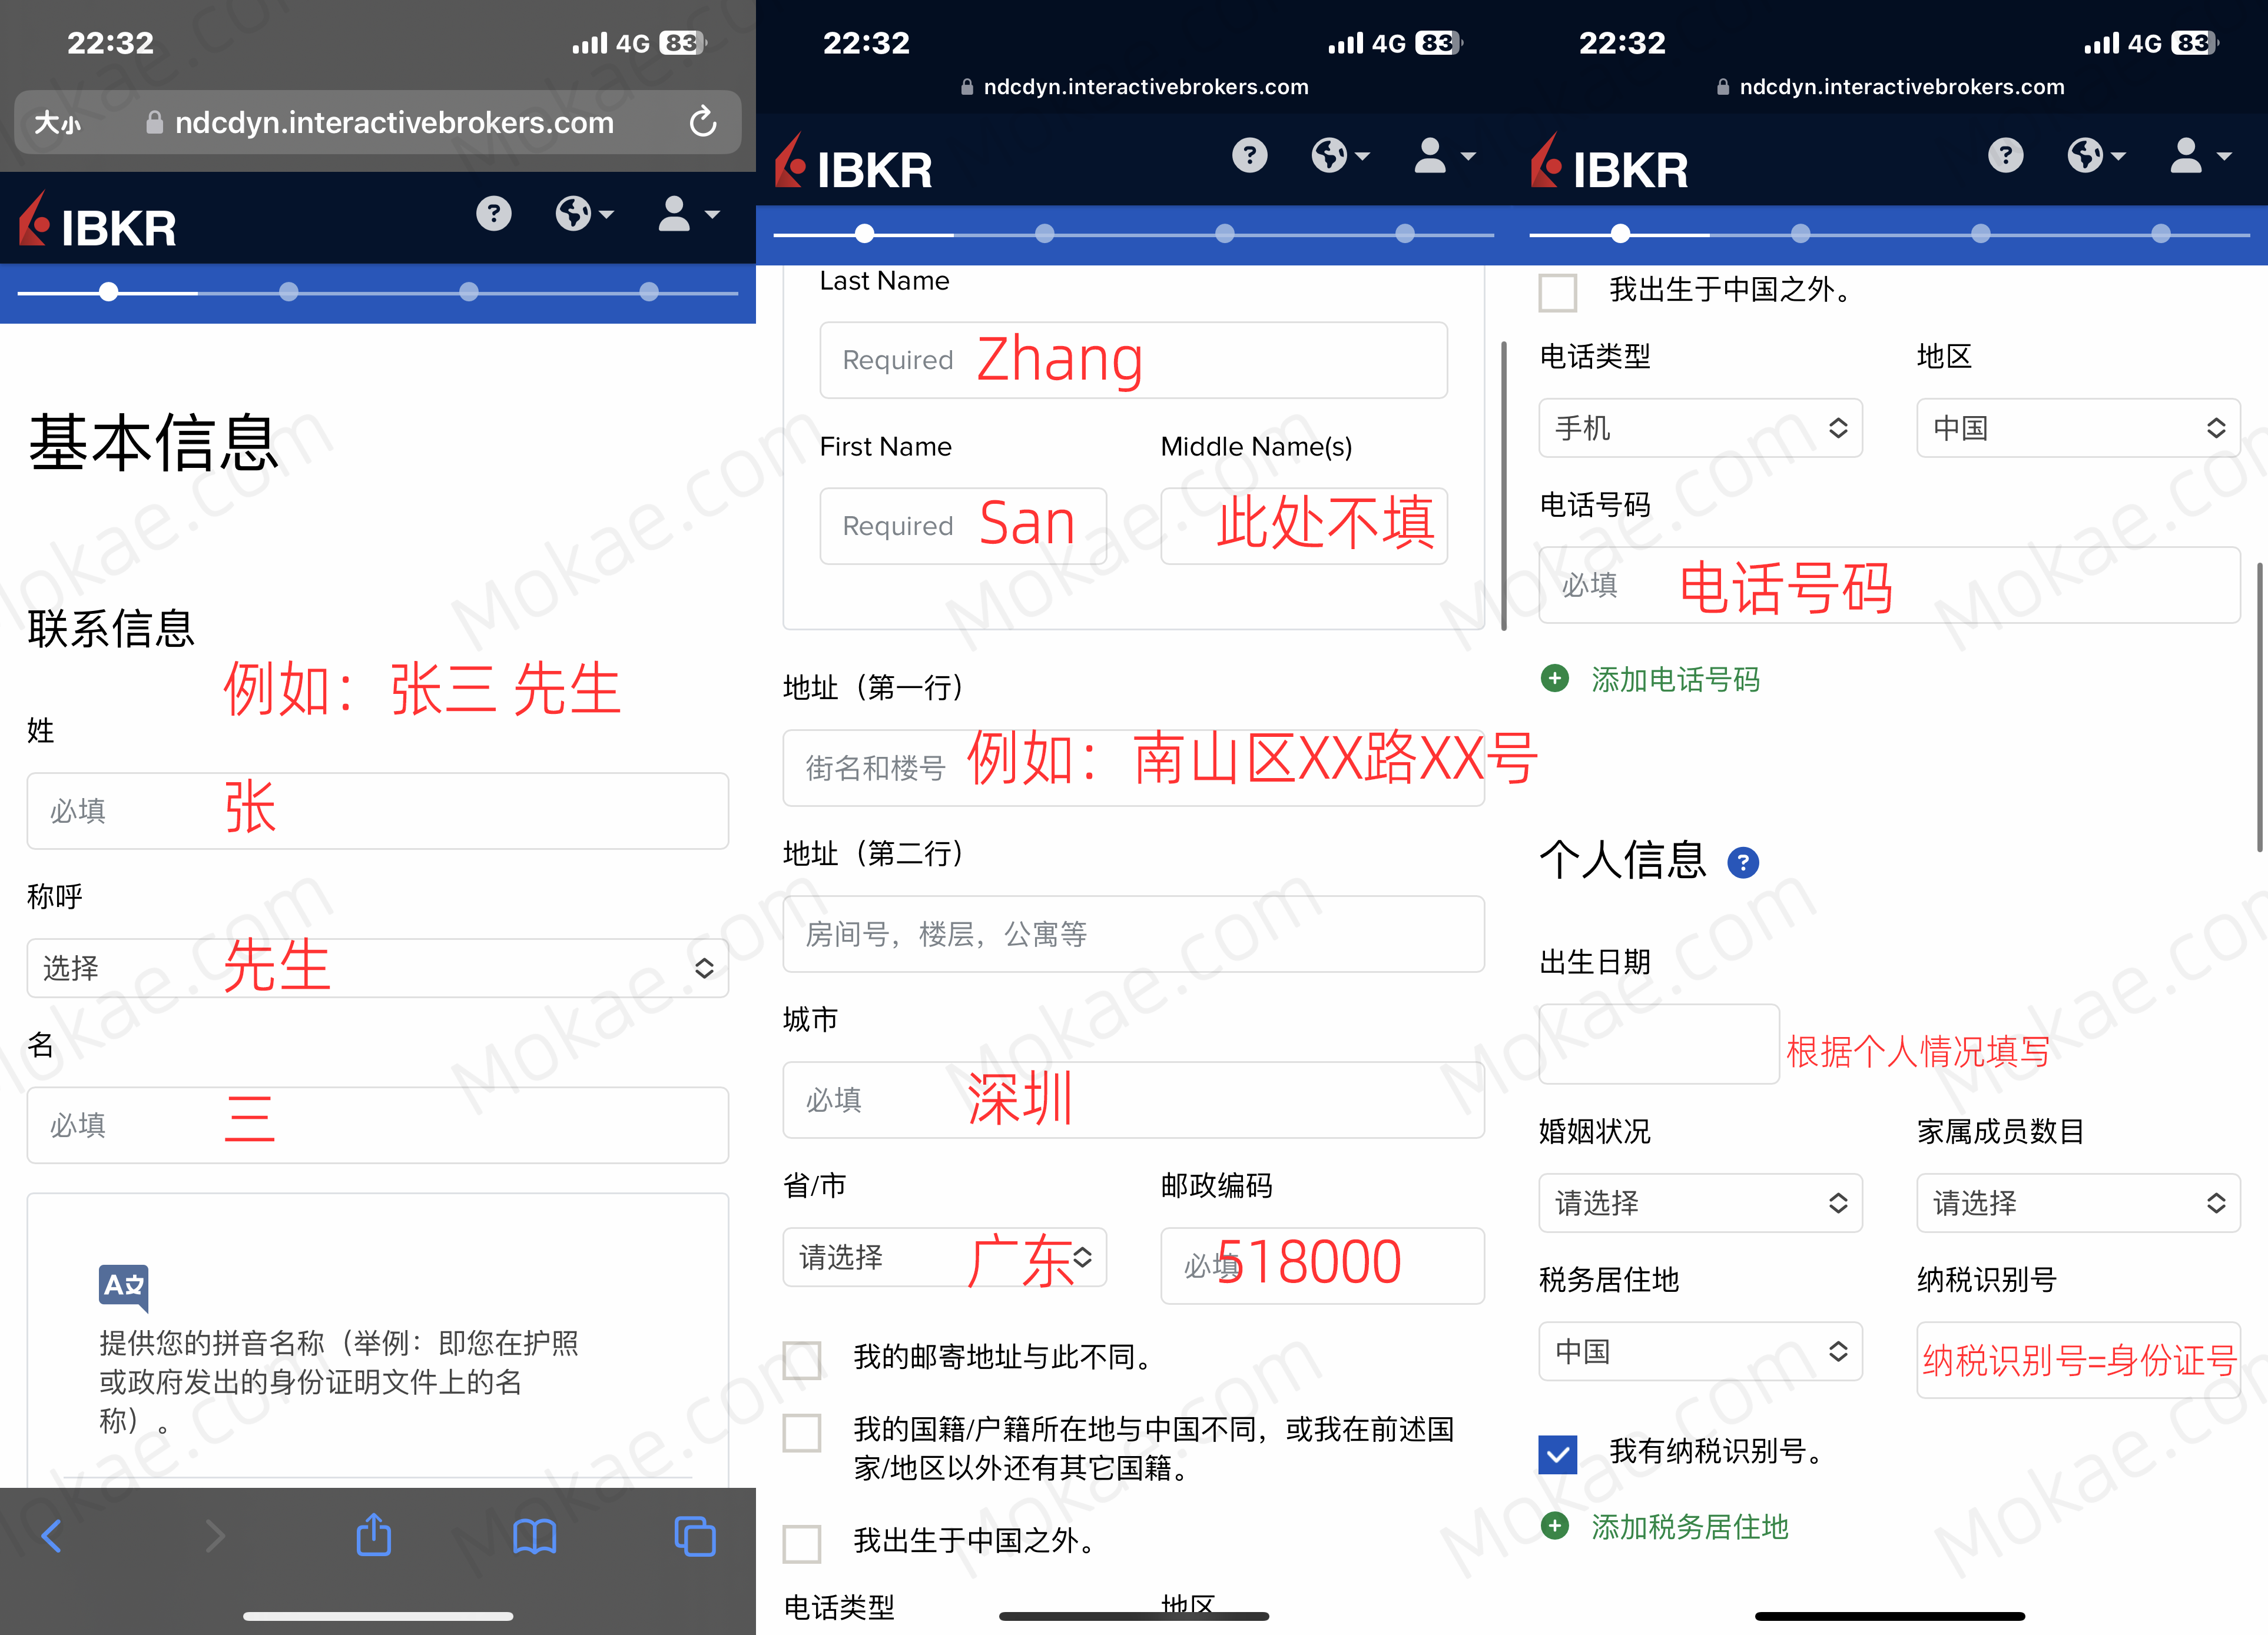Click the 出生日期 birth date field
2268x1635 pixels.
pyautogui.click(x=1659, y=1044)
